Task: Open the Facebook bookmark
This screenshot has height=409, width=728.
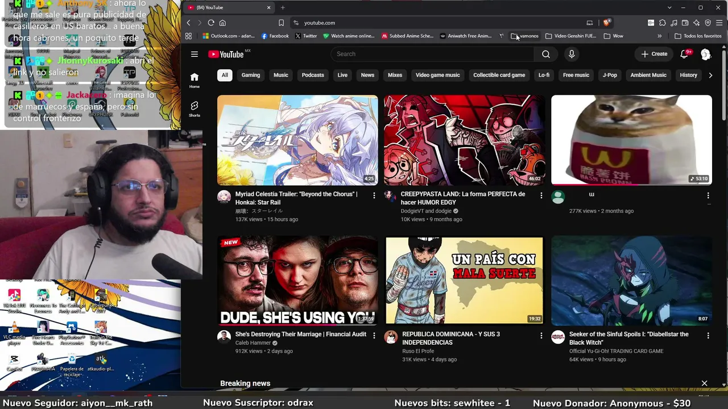Action: (x=275, y=36)
